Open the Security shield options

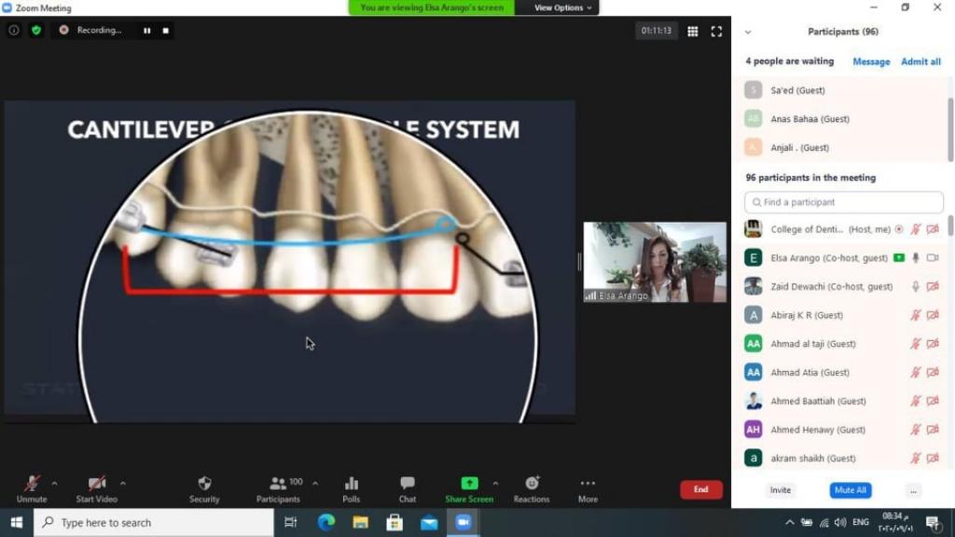click(x=204, y=489)
